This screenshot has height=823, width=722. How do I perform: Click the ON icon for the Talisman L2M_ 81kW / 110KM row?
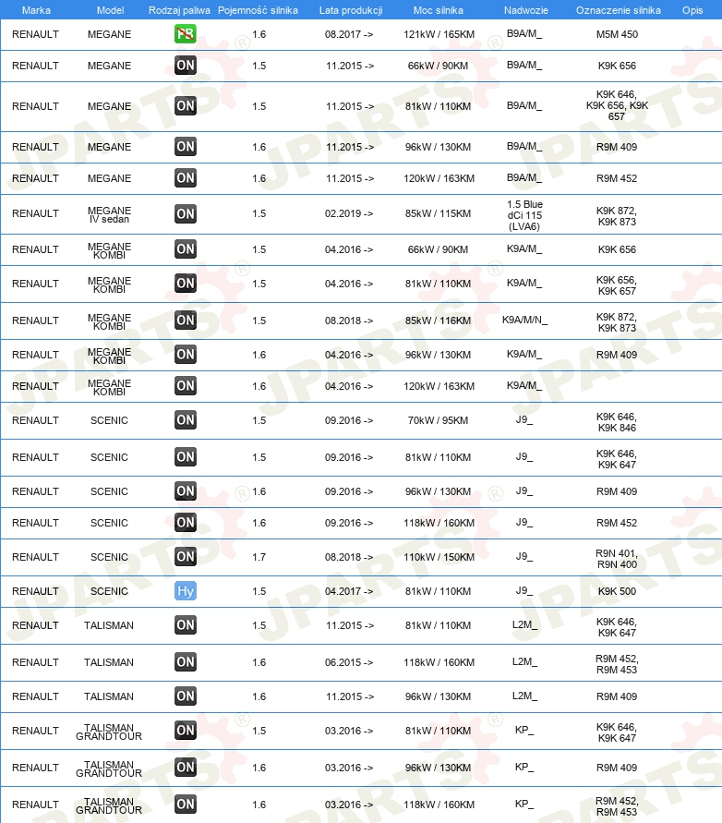[x=186, y=625]
